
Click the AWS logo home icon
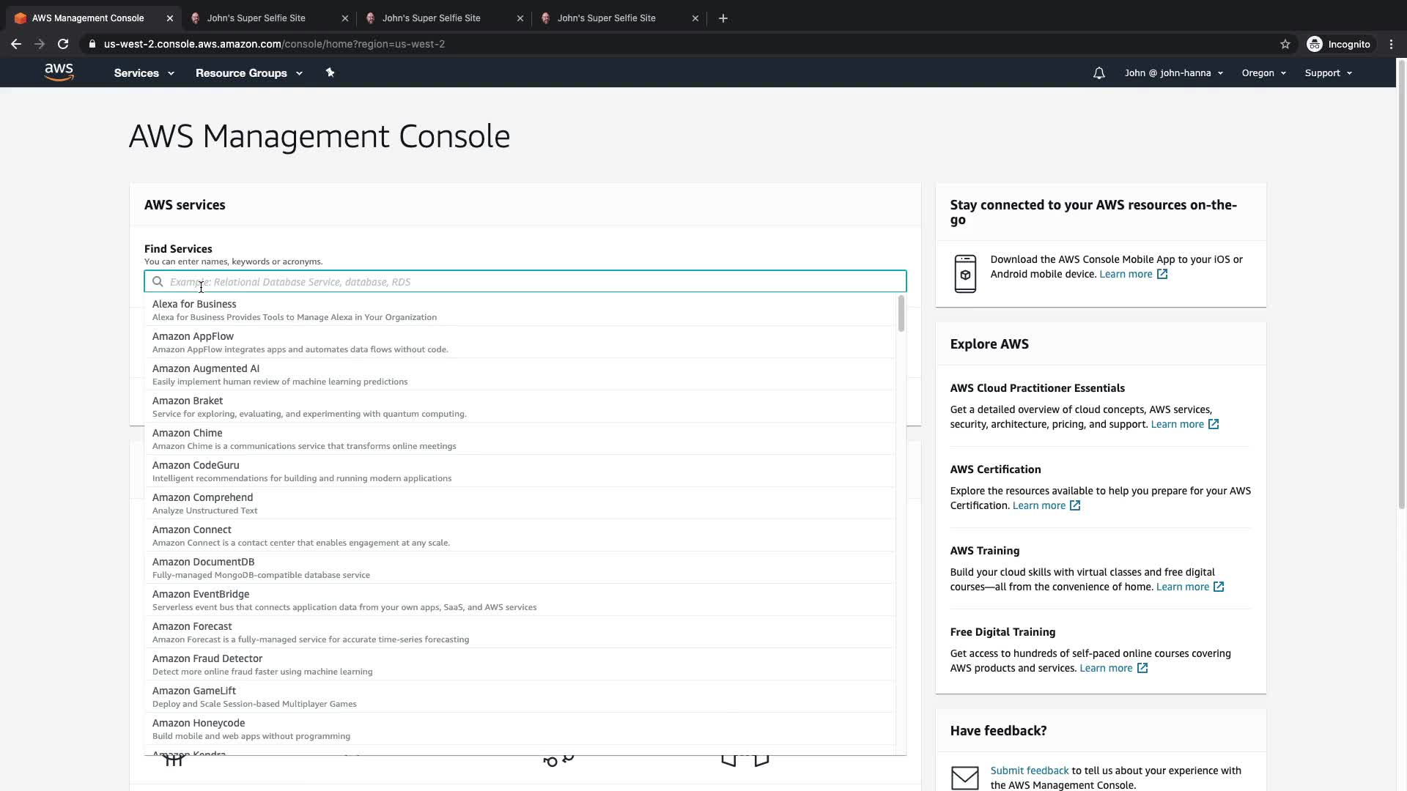(59, 73)
